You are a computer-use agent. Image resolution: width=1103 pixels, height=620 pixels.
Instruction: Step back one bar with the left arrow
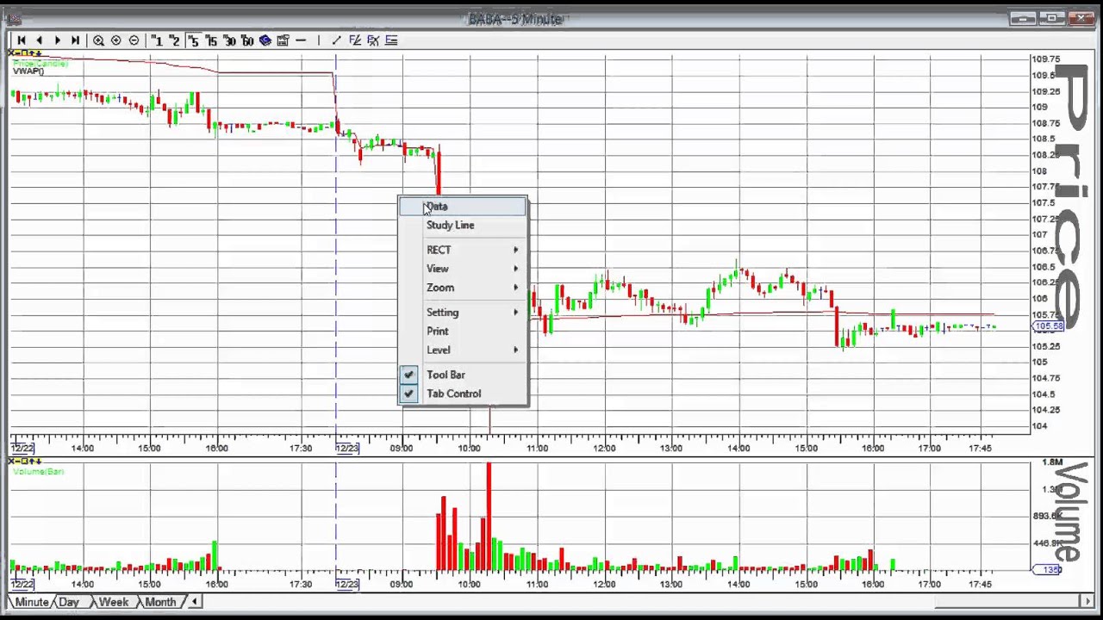tap(39, 40)
